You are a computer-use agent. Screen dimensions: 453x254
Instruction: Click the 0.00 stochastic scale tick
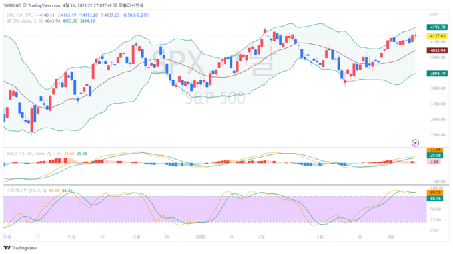435,230
